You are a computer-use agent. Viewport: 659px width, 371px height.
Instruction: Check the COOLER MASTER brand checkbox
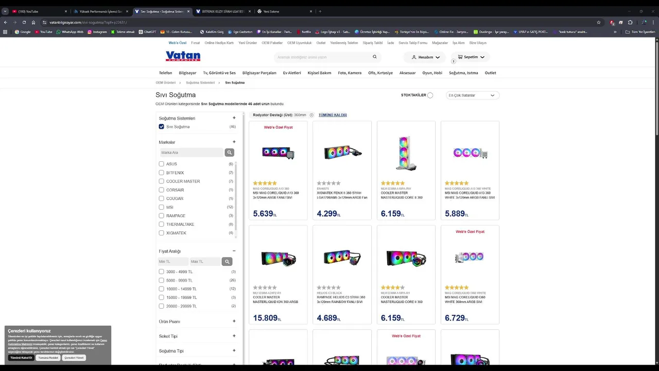pyautogui.click(x=161, y=181)
